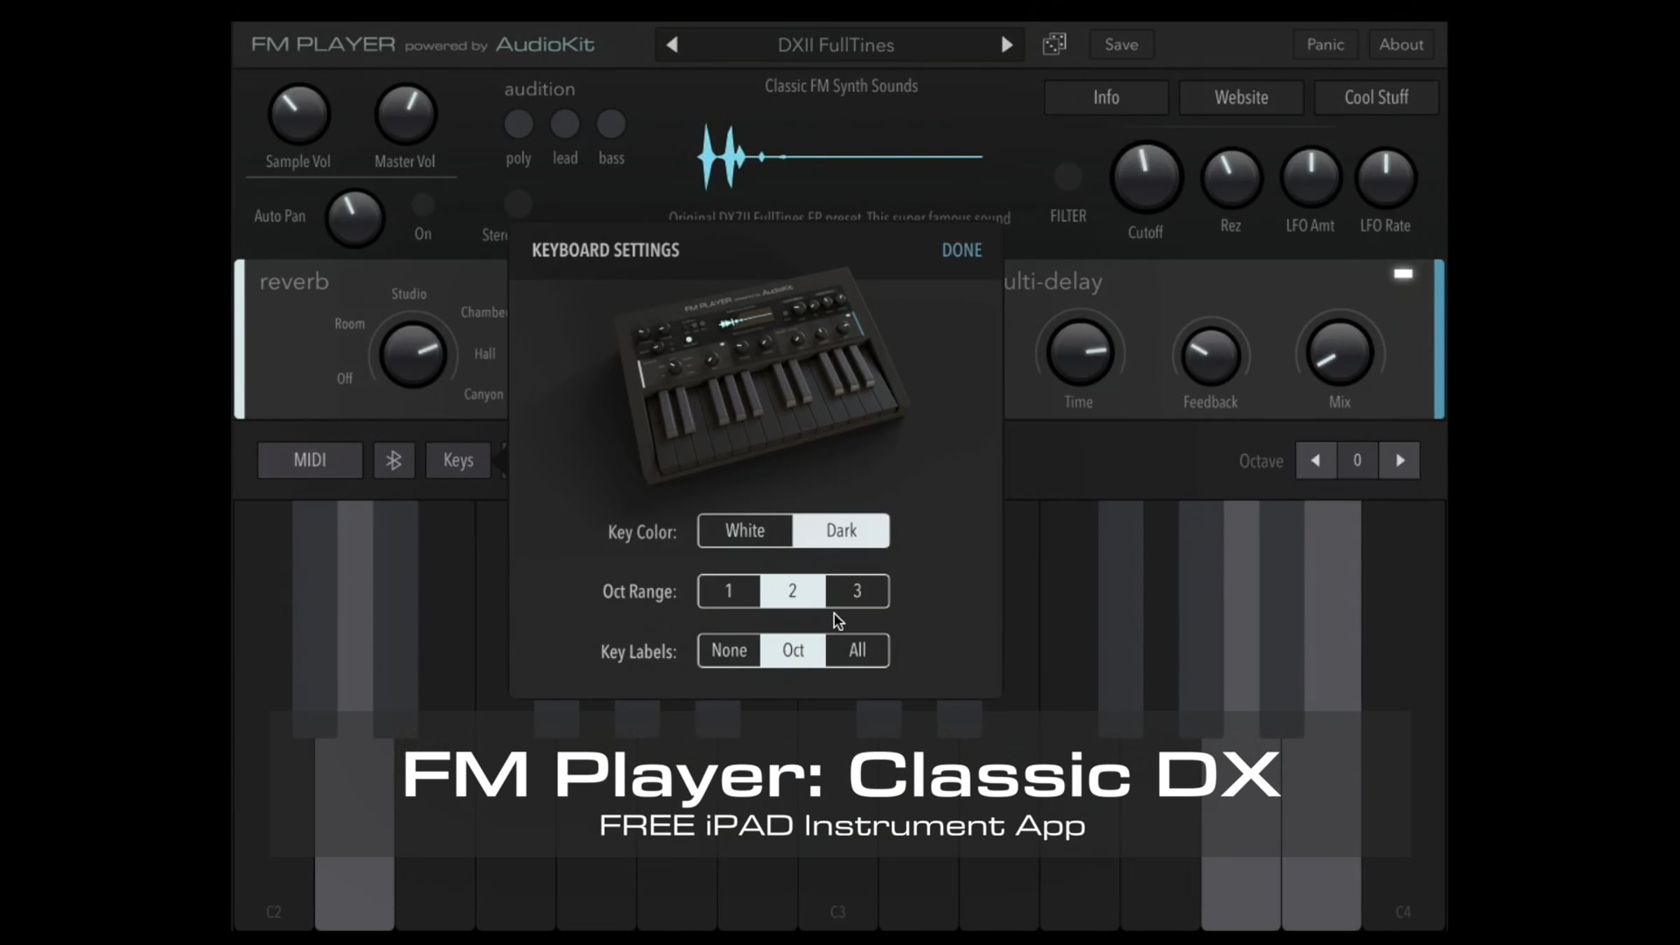Toggle the poly audition button
Viewport: 1680px width, 945px height.
pos(519,125)
